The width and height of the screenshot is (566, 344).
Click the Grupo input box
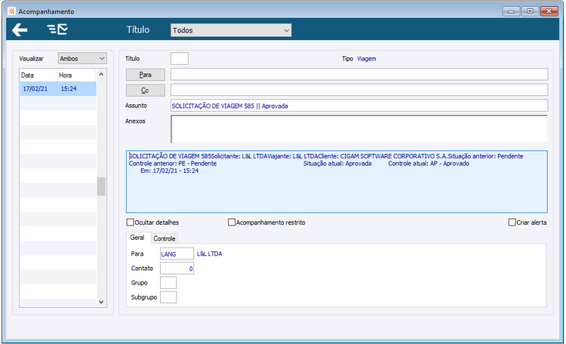point(168,283)
